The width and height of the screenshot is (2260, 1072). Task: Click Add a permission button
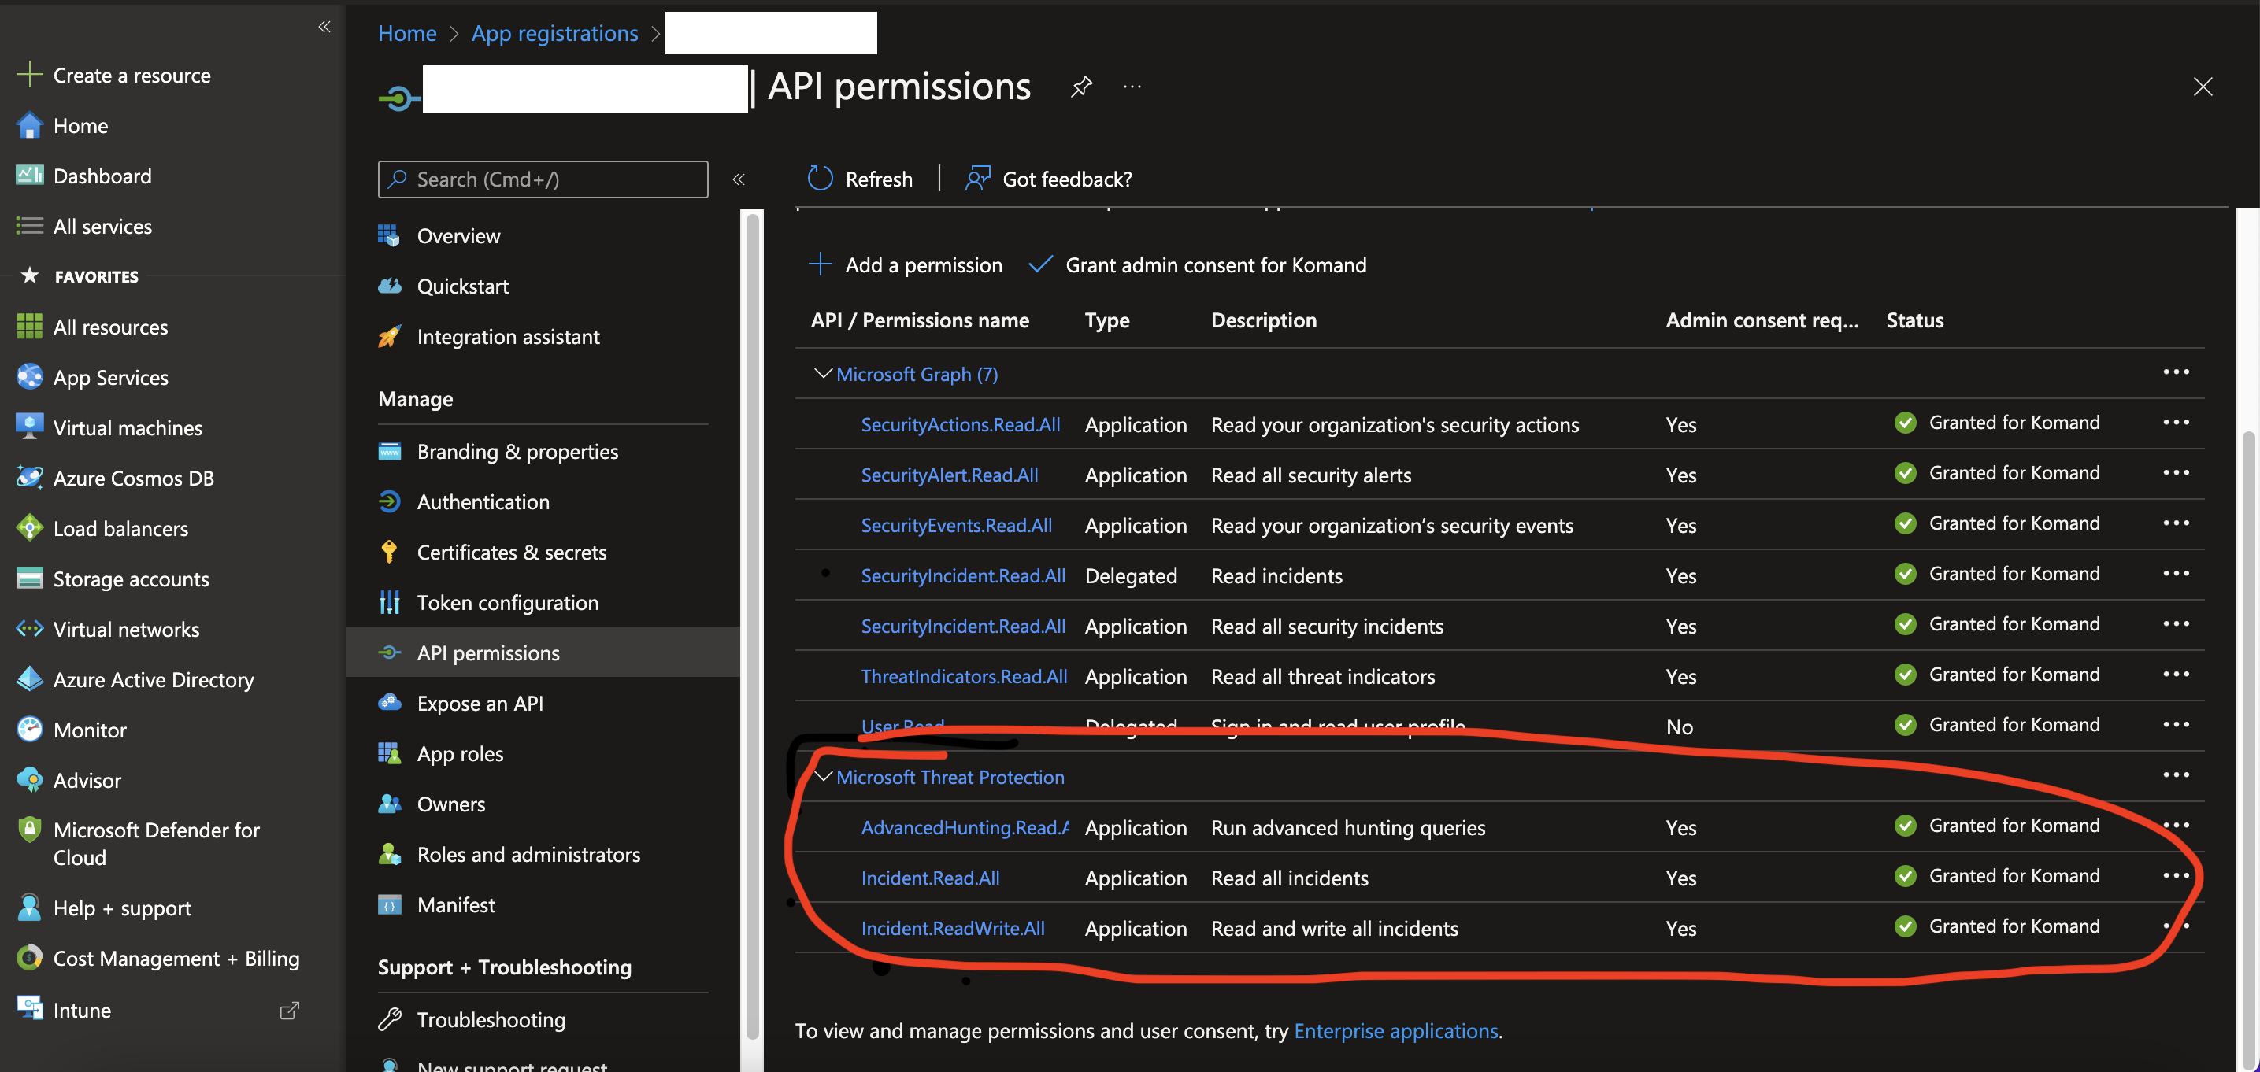tap(905, 265)
